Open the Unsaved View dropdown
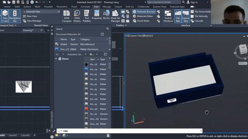Screen dimensions: 248x139 41,12
